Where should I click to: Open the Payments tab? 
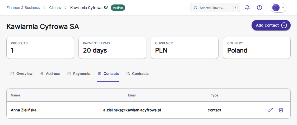[79, 74]
